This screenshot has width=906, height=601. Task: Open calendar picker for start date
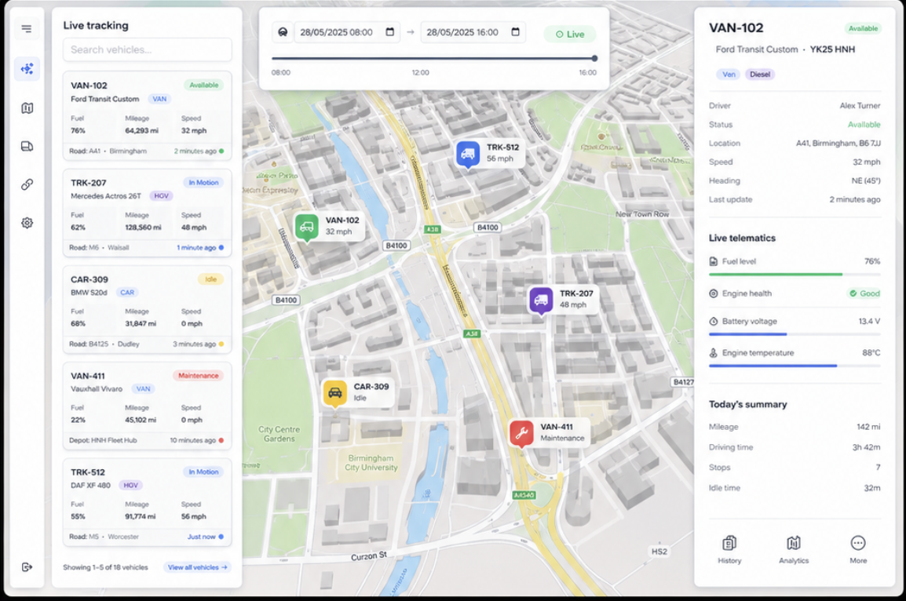390,31
